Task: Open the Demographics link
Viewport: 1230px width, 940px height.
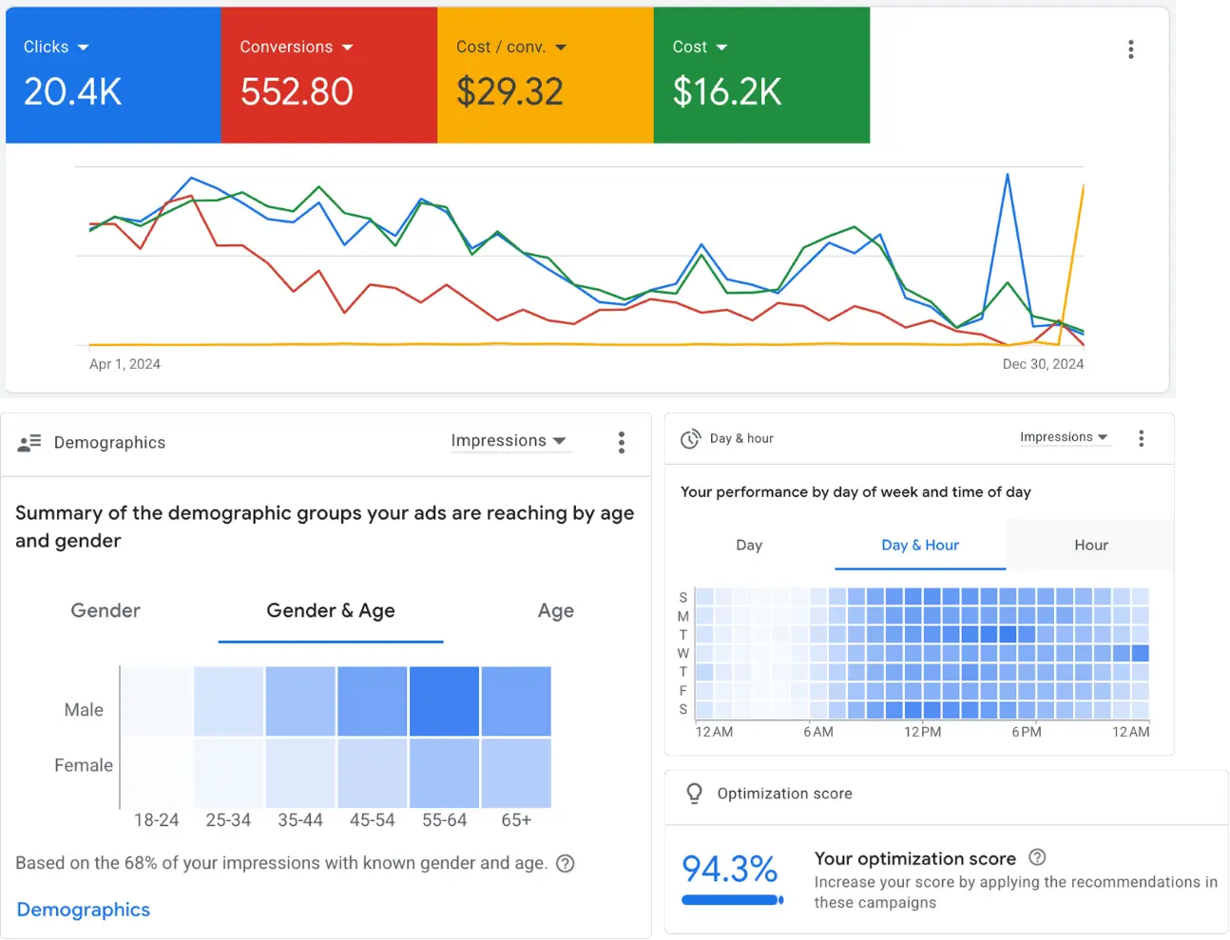Action: click(x=83, y=910)
